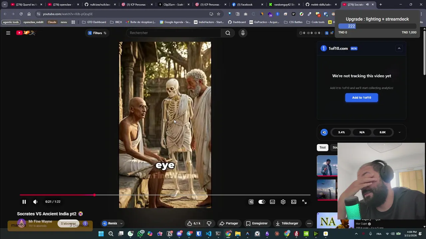
Task: Switch to melek-skills GitHub tab
Action: (x=321, y=5)
